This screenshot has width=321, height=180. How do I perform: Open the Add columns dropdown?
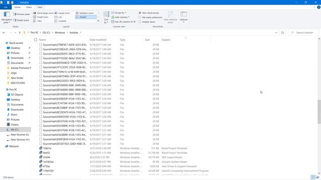(120, 17)
